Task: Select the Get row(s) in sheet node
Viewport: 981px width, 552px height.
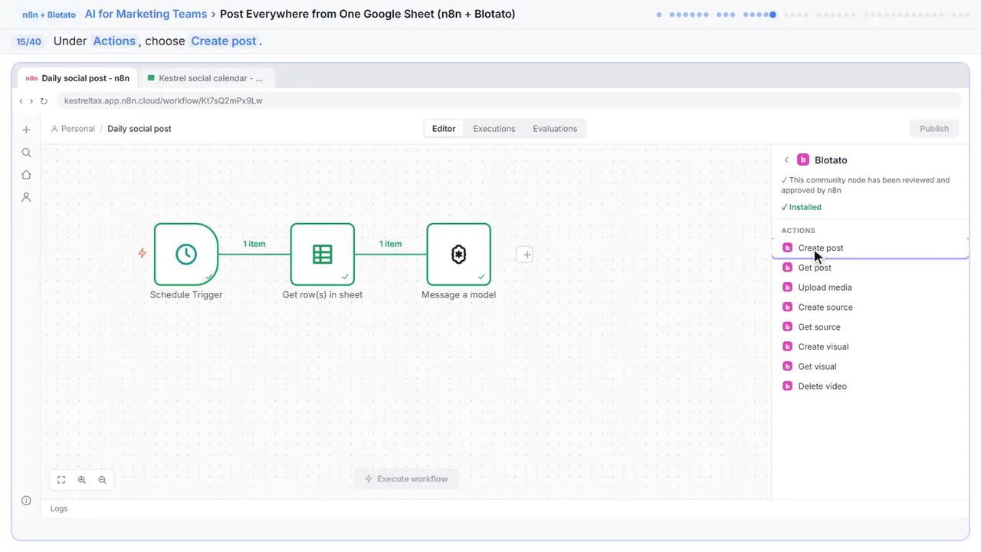Action: click(x=323, y=255)
